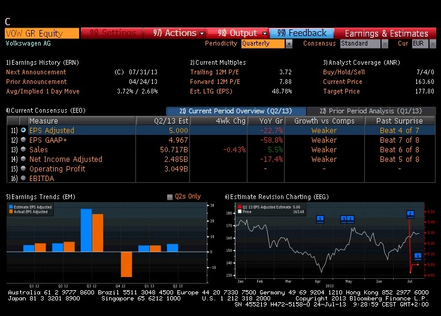The width and height of the screenshot is (441, 316).
Task: Enable the Q2s Only checkbox
Action: tap(170, 197)
